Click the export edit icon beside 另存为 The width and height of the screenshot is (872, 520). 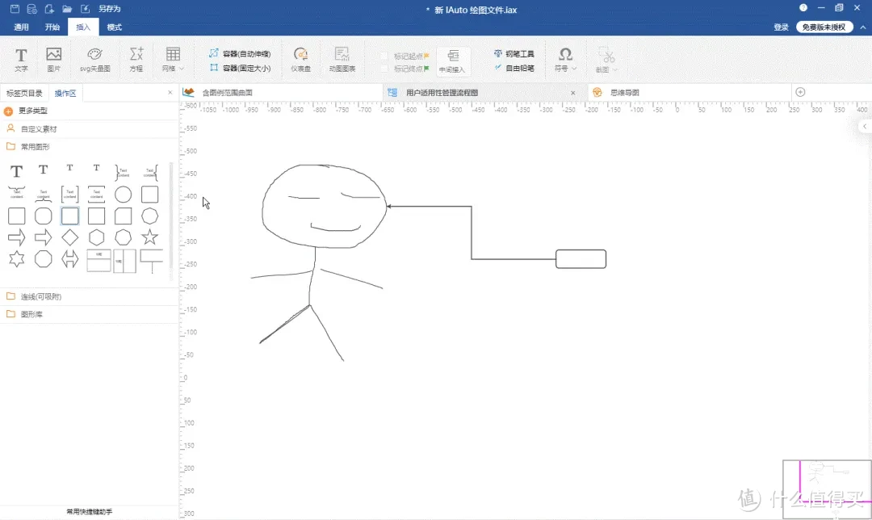(85, 9)
